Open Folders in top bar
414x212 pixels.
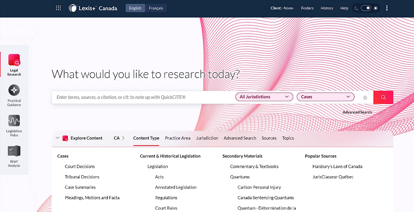307,8
